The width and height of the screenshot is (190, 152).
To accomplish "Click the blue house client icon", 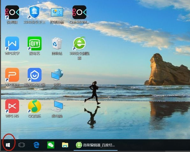I will coord(35,75).
